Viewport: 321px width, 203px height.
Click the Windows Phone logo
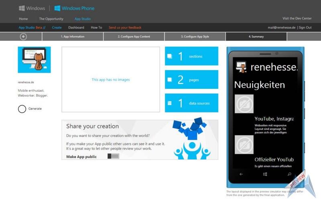click(x=57, y=8)
